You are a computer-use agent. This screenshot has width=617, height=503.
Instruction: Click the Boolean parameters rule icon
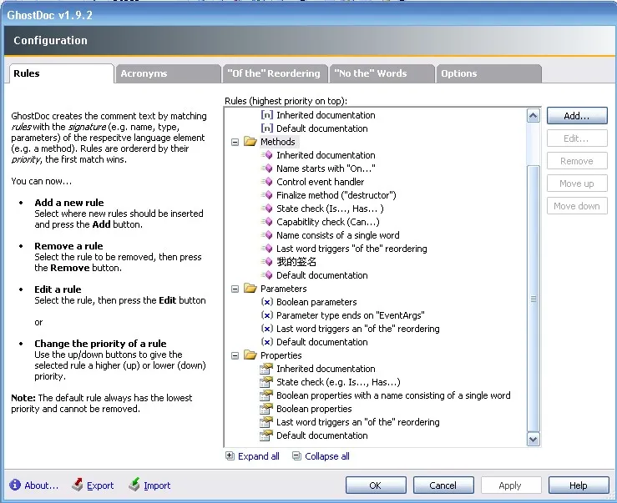point(267,302)
